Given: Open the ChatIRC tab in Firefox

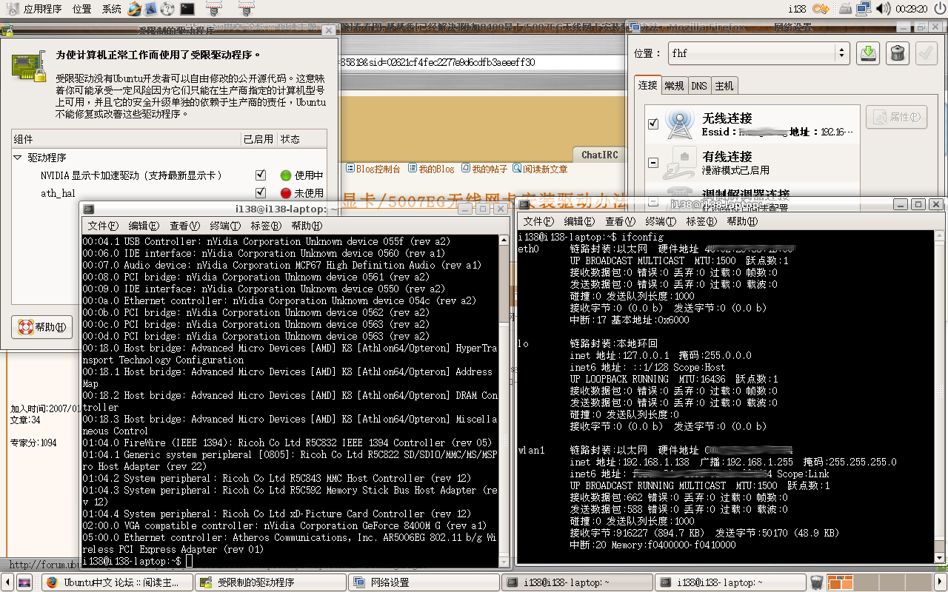Looking at the screenshot, I should tap(599, 155).
